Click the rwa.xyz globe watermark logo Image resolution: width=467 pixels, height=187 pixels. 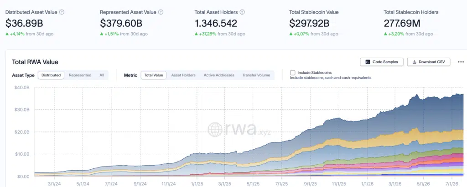(215, 130)
